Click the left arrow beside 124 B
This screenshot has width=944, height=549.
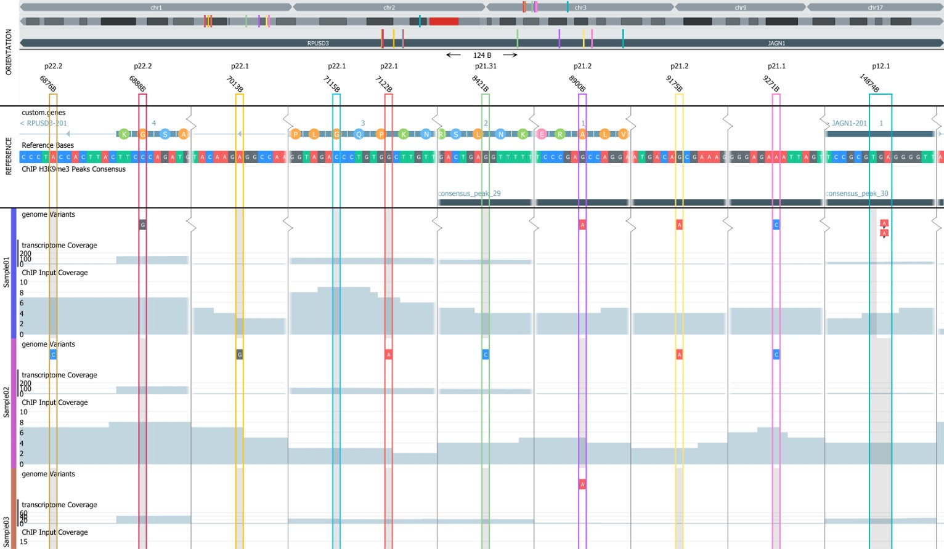(x=454, y=55)
